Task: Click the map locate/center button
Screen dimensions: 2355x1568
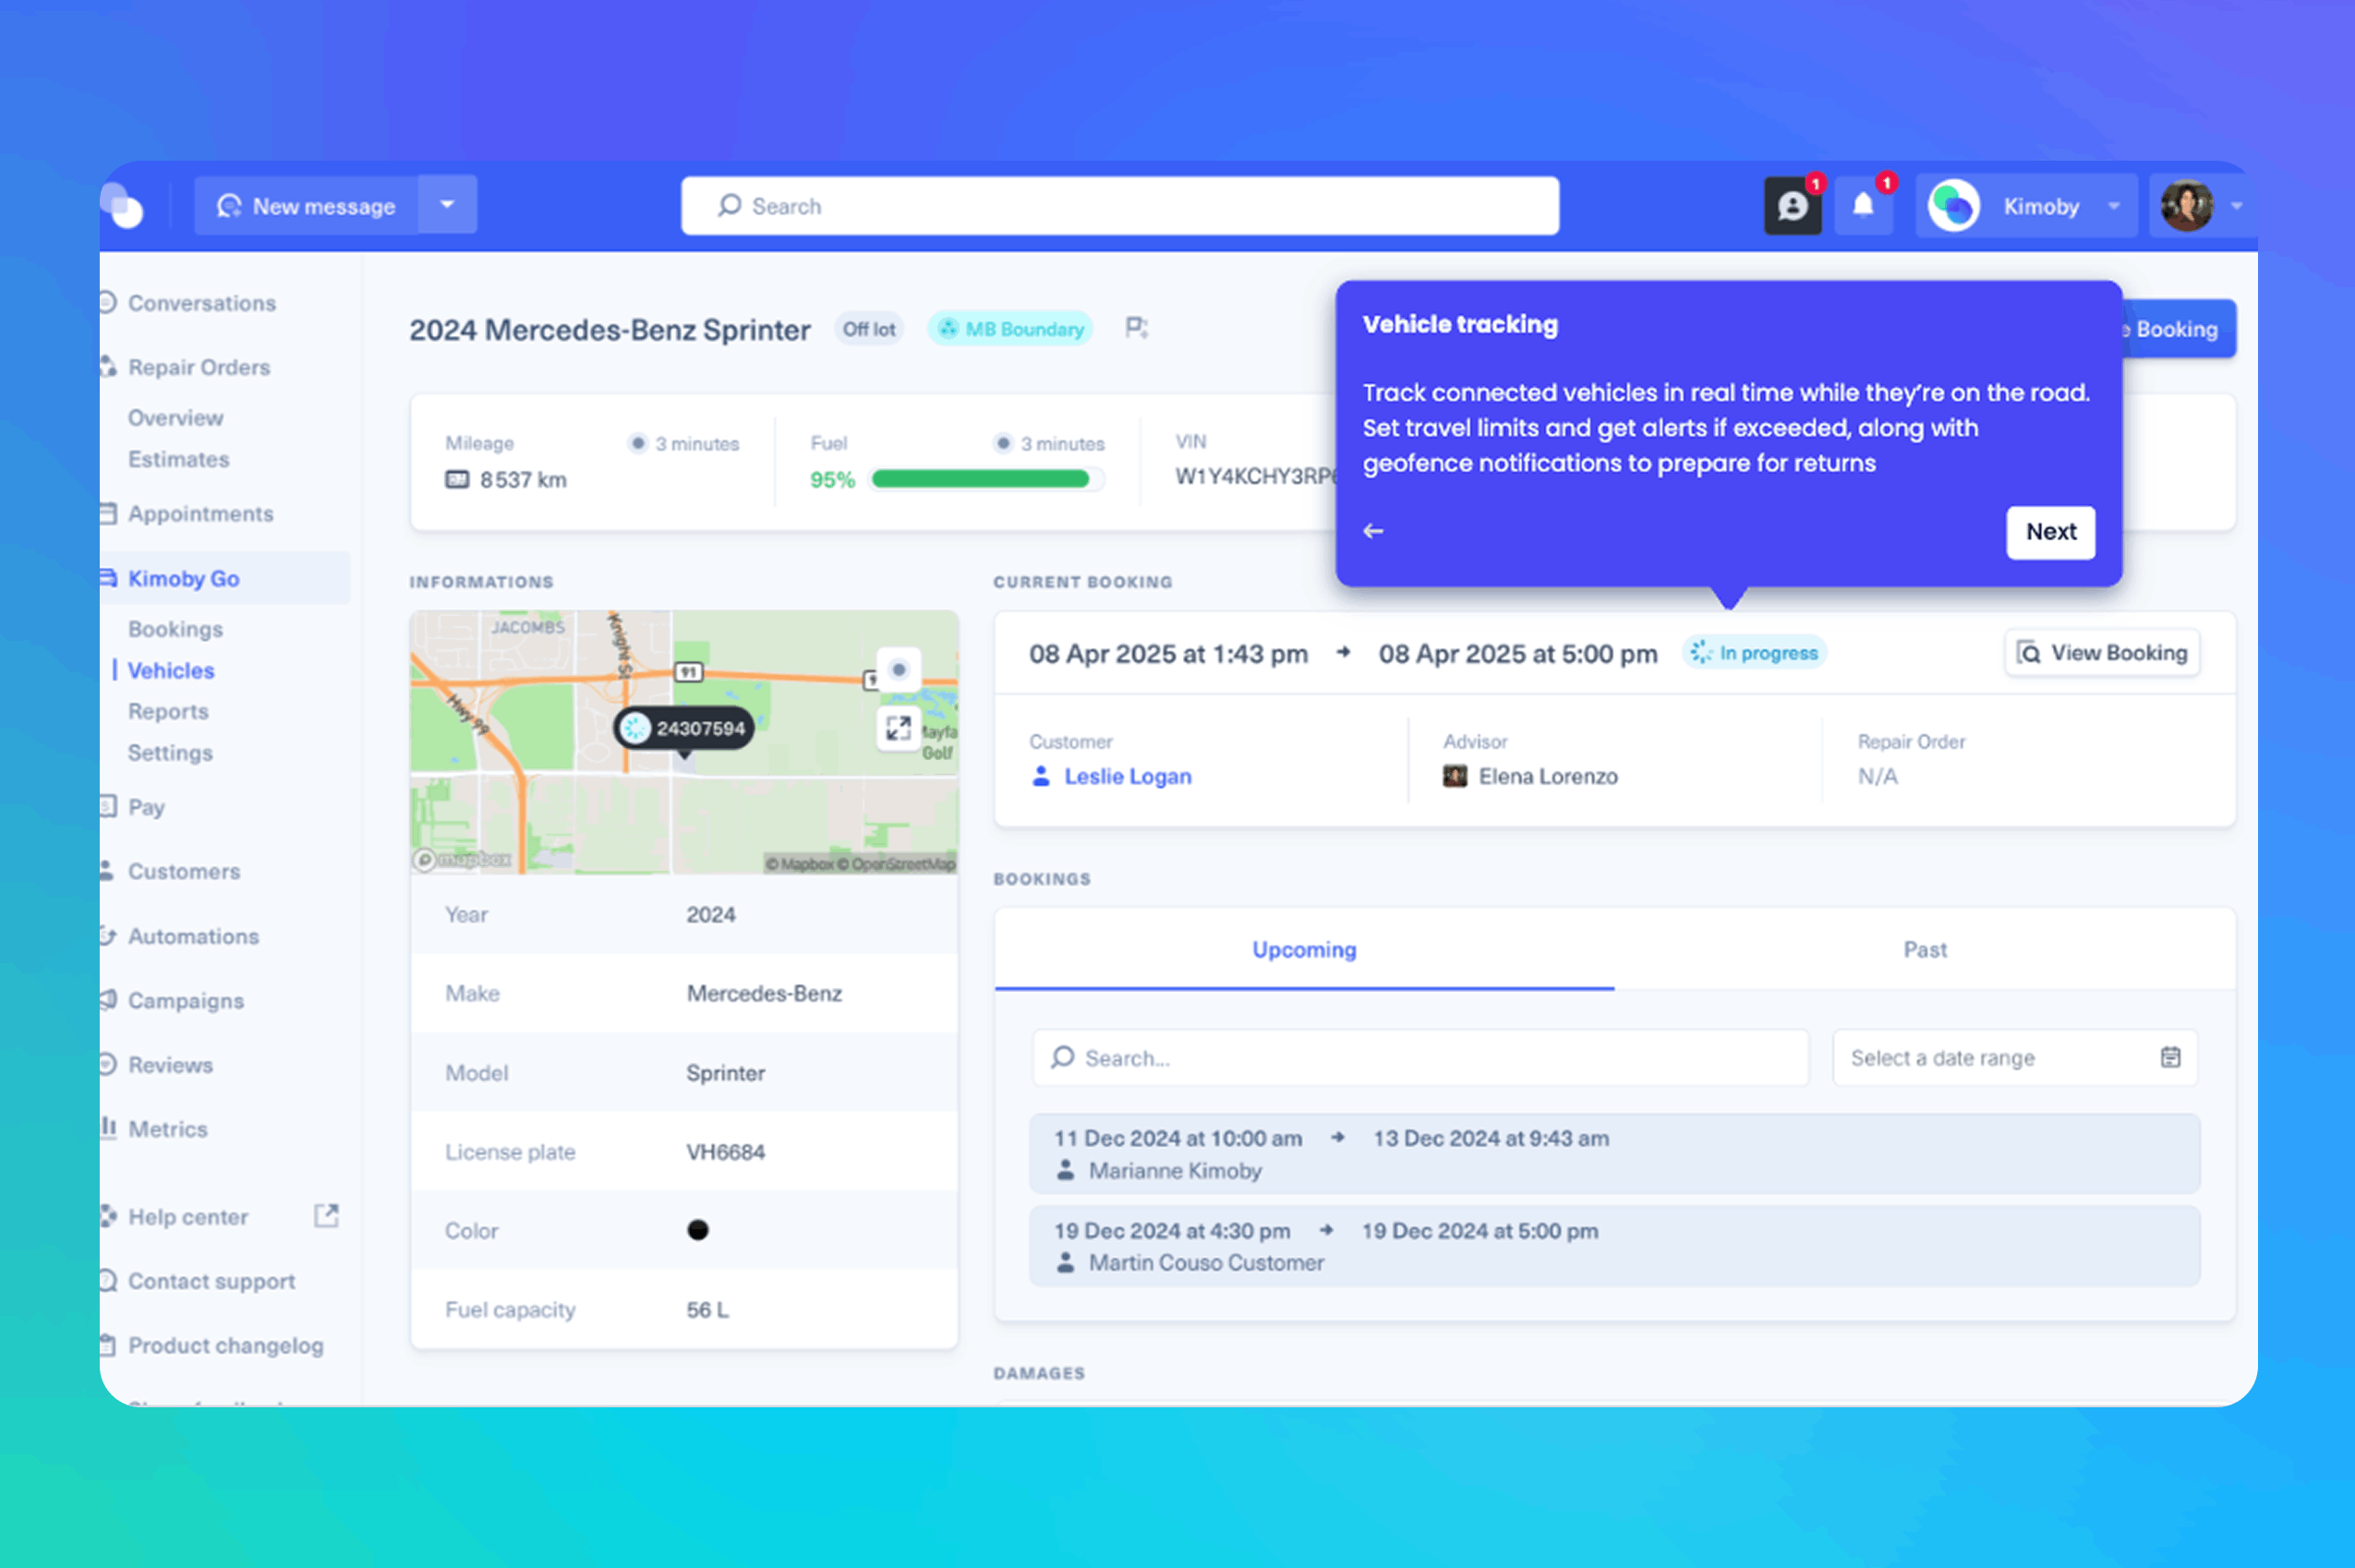Action: (x=898, y=669)
